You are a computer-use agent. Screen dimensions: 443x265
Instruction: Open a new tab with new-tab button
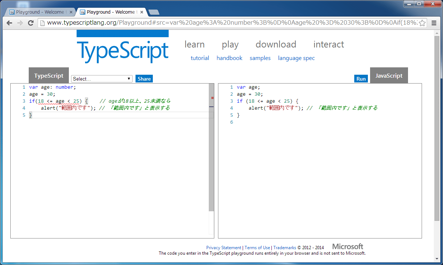click(x=154, y=12)
